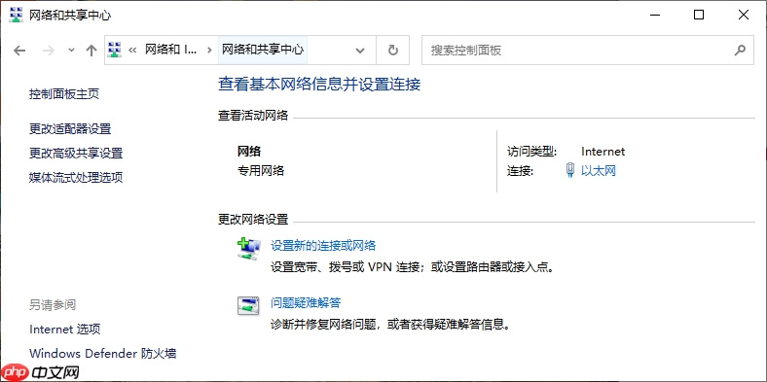
Task: Click the double-chevron in address bar
Action: click(132, 50)
